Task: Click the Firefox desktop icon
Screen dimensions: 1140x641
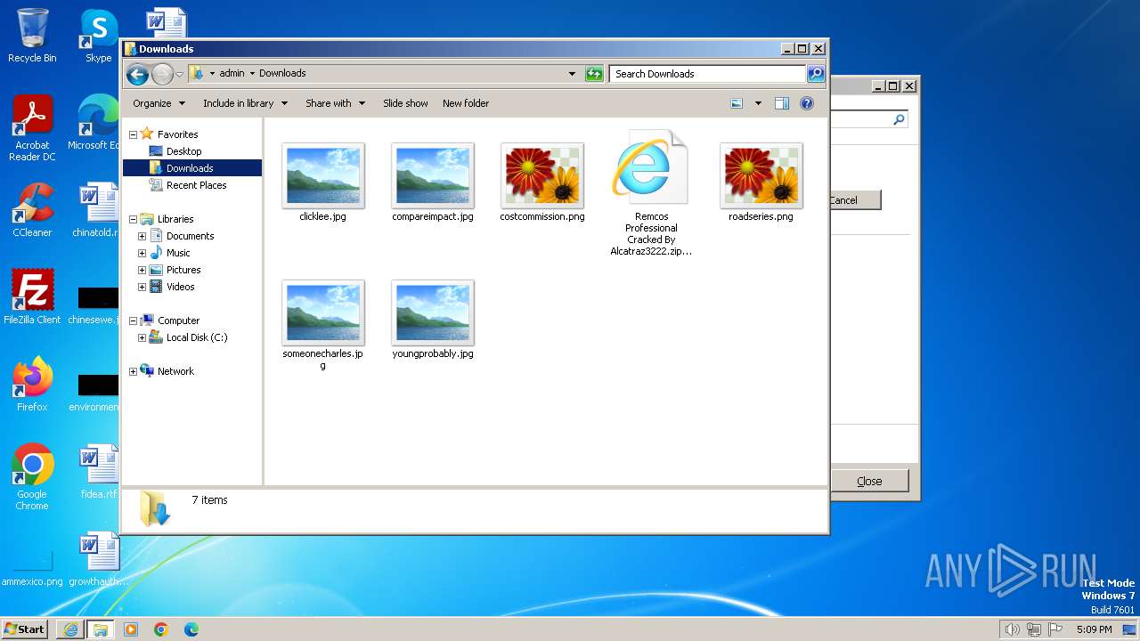Action: 32,385
